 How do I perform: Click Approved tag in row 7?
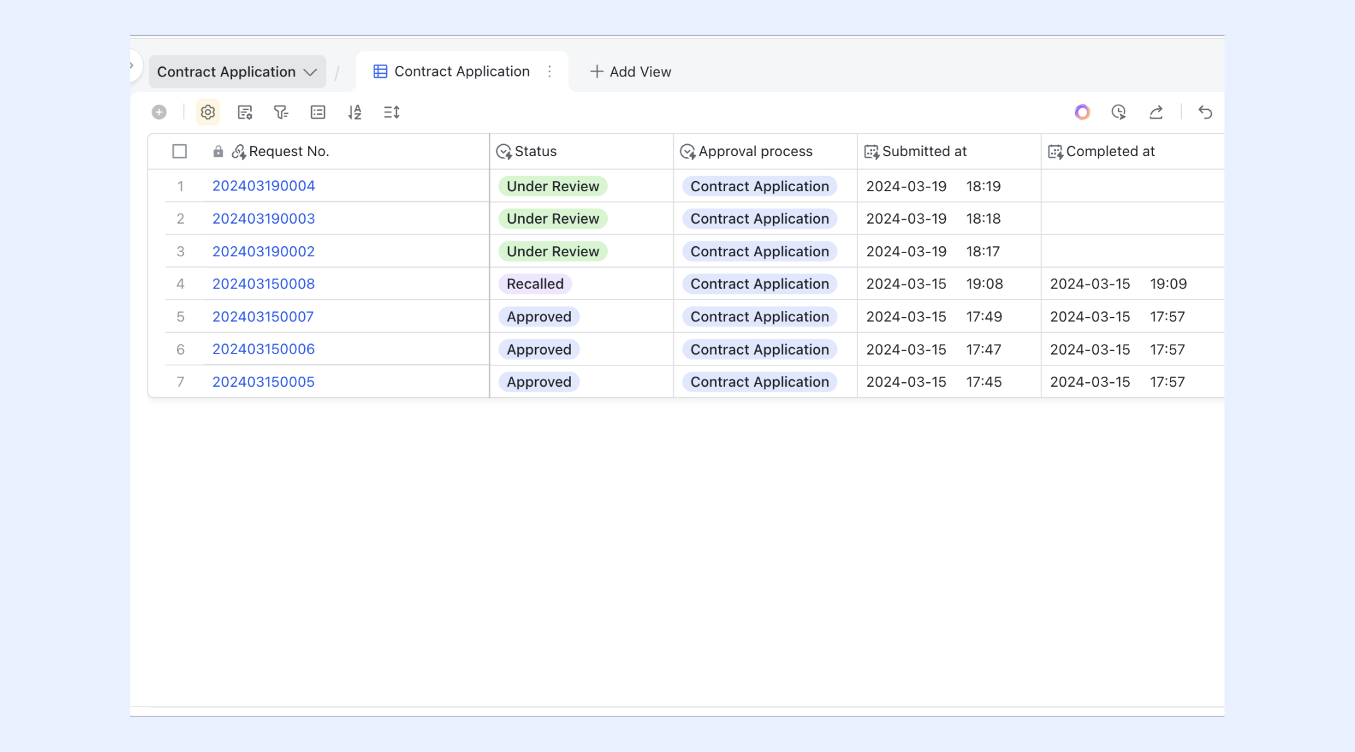[539, 382]
